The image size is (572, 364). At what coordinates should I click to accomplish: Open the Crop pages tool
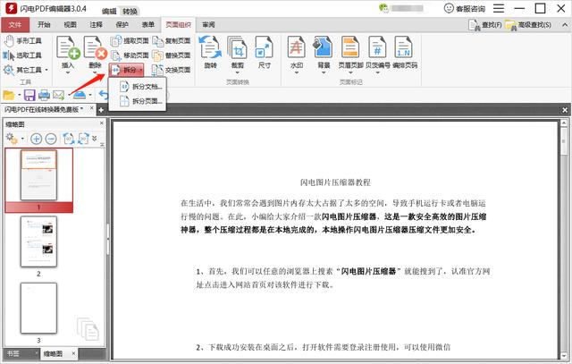[237, 47]
